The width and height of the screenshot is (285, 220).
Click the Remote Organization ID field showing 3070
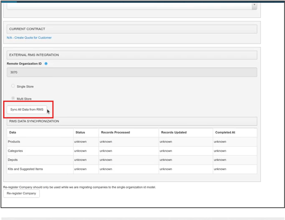pos(131,72)
